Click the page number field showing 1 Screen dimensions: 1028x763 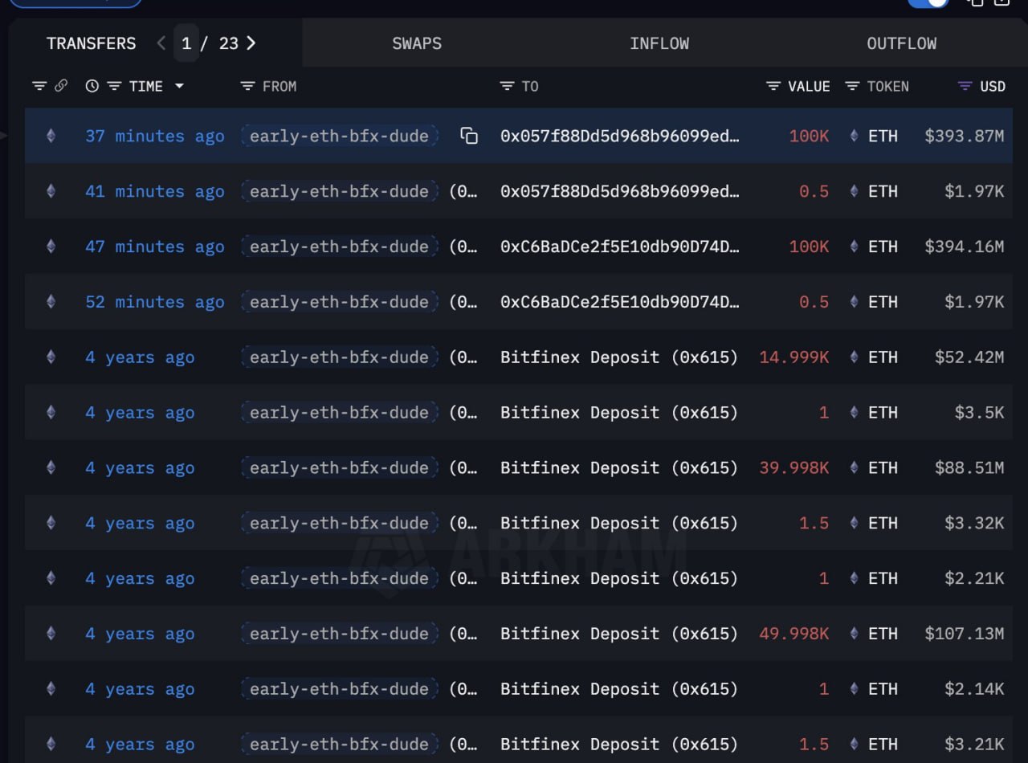(x=186, y=43)
